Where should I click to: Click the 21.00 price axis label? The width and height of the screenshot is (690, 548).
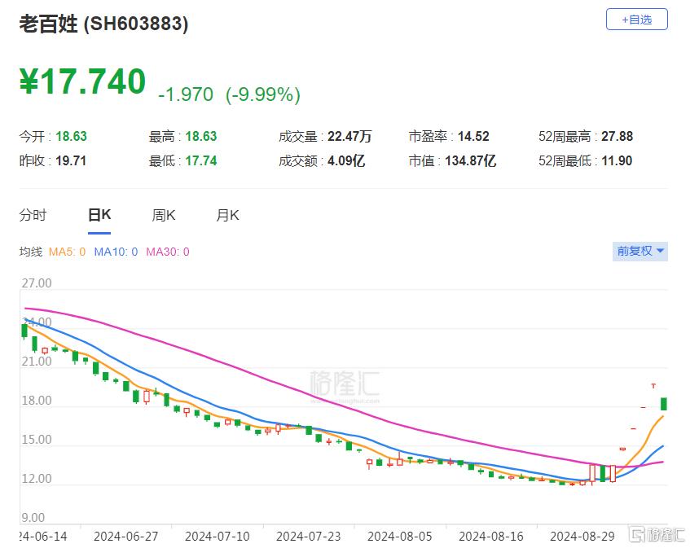(x=37, y=362)
